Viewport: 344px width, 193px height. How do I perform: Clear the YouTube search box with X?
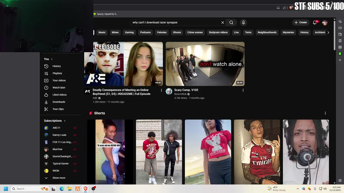[223, 23]
